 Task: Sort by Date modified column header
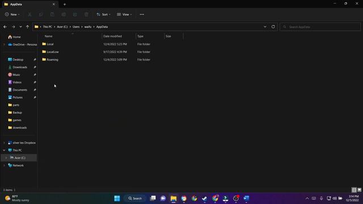[x=112, y=36]
